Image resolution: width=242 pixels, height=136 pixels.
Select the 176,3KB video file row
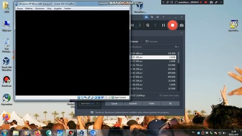point(154,53)
